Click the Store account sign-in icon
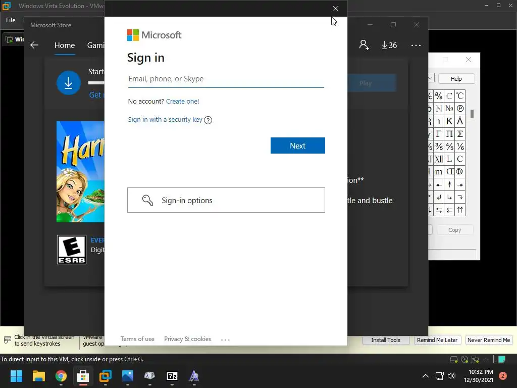The width and height of the screenshot is (517, 388). point(364,45)
